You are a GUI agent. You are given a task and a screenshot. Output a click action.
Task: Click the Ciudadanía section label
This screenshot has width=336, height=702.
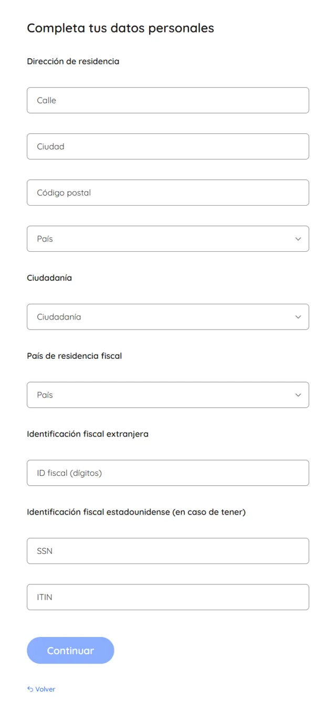click(x=49, y=278)
